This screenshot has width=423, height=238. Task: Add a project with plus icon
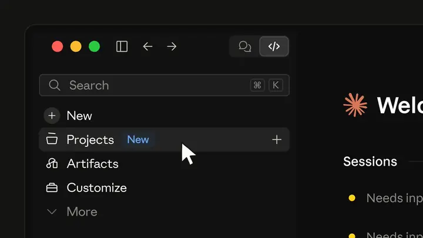(x=277, y=139)
